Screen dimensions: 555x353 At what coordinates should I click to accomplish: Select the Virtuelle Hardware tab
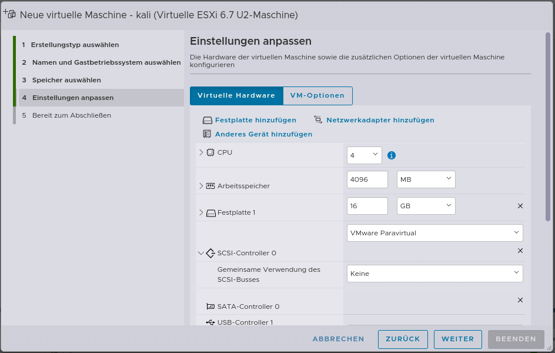236,95
